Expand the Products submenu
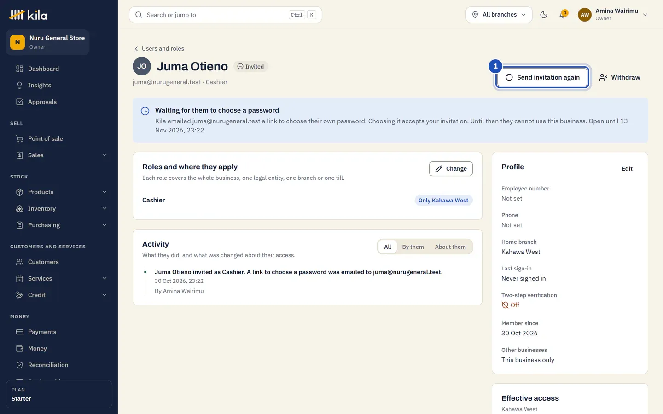This screenshot has width=663, height=414. (105, 192)
